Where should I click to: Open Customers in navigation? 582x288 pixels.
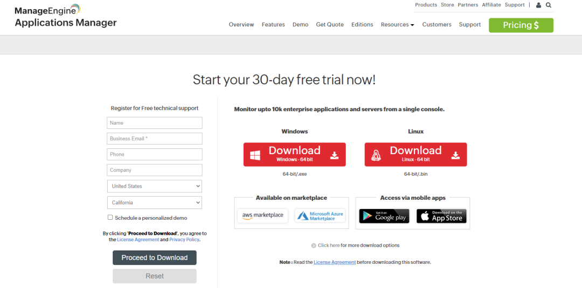click(437, 24)
